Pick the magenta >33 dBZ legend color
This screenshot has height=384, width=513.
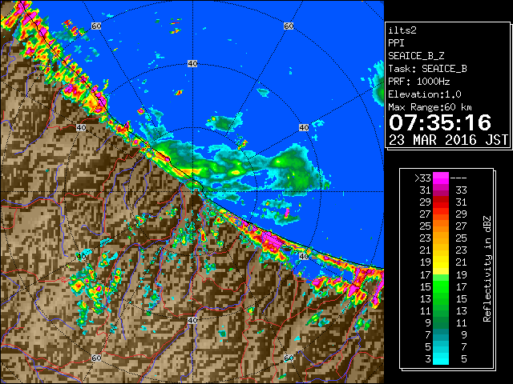(x=441, y=178)
